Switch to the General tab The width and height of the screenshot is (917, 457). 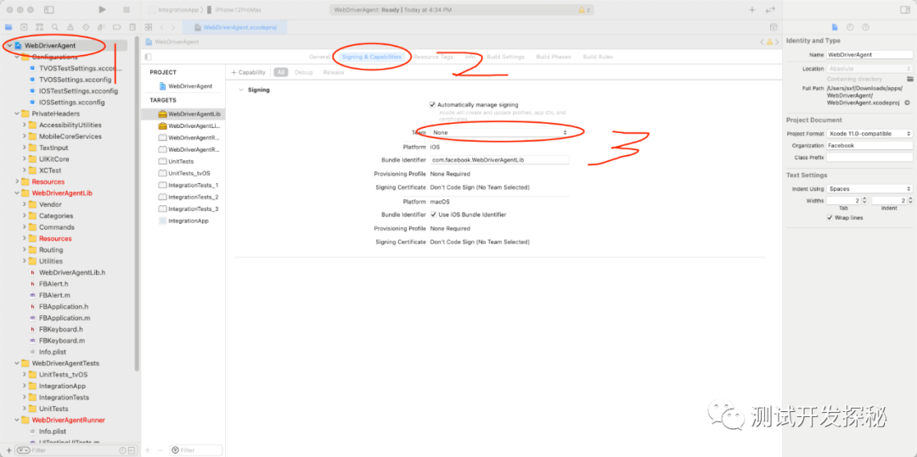pyautogui.click(x=320, y=57)
